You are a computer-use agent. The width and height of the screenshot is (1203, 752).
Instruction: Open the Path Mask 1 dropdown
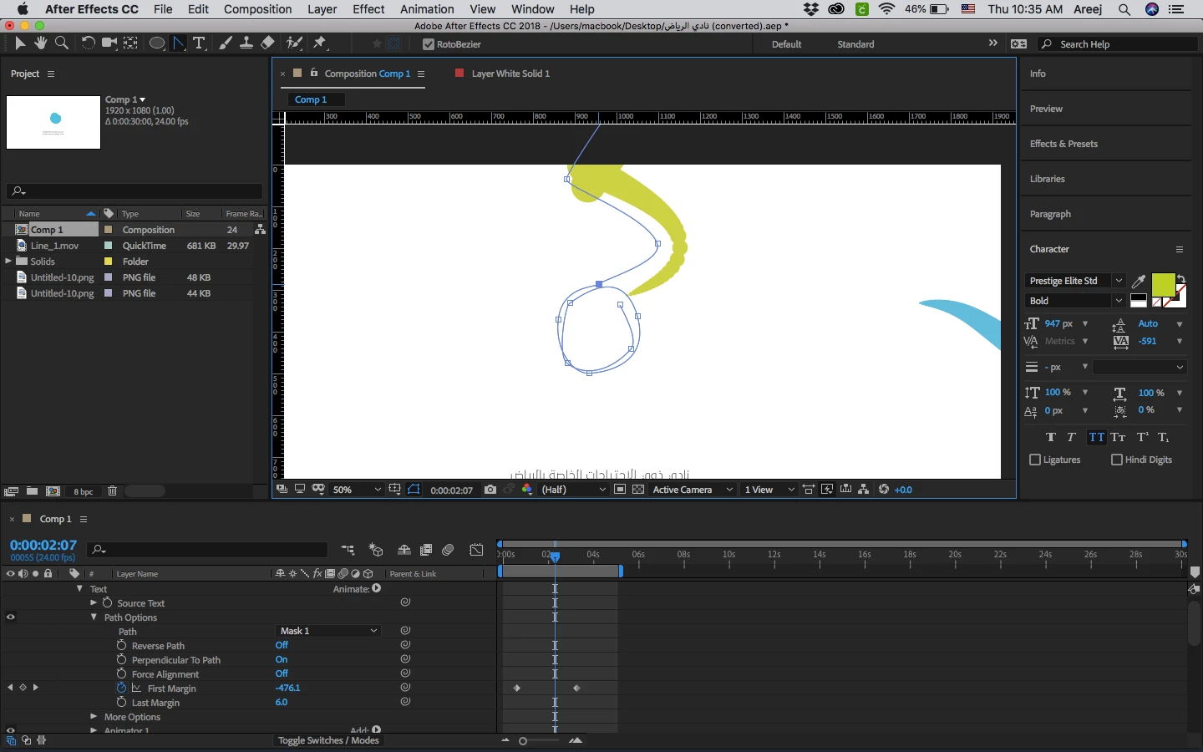point(329,631)
